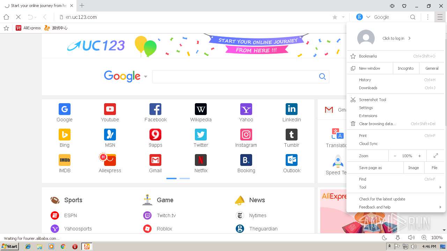The height and width of the screenshot is (251, 447).
Task: Open the Google shortcut tile
Action: pyautogui.click(x=65, y=113)
